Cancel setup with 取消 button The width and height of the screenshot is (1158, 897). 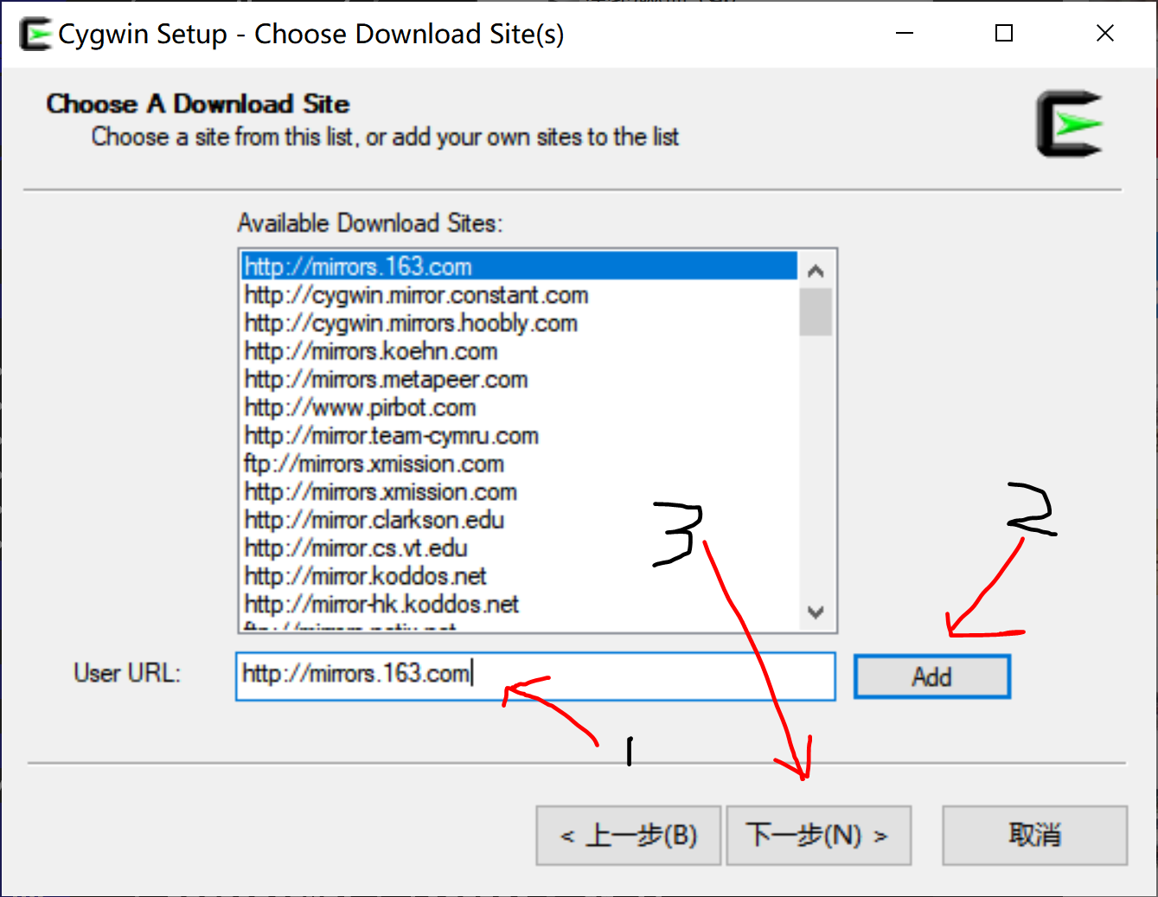pos(1034,836)
